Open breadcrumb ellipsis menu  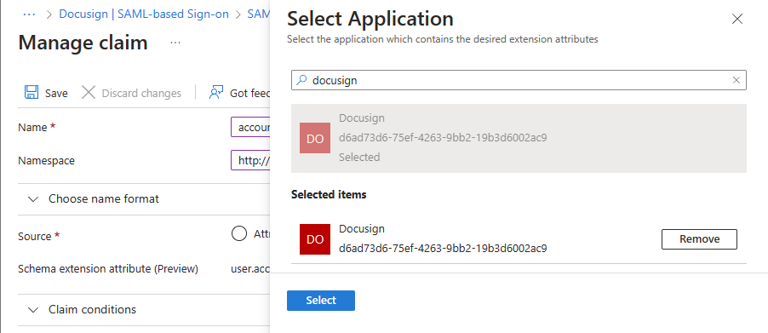point(30,14)
